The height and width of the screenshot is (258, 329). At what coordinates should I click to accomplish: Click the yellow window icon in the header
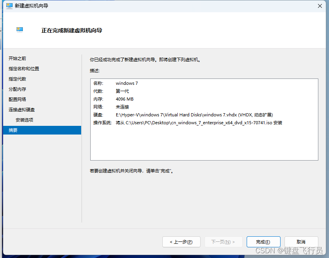[19, 29]
